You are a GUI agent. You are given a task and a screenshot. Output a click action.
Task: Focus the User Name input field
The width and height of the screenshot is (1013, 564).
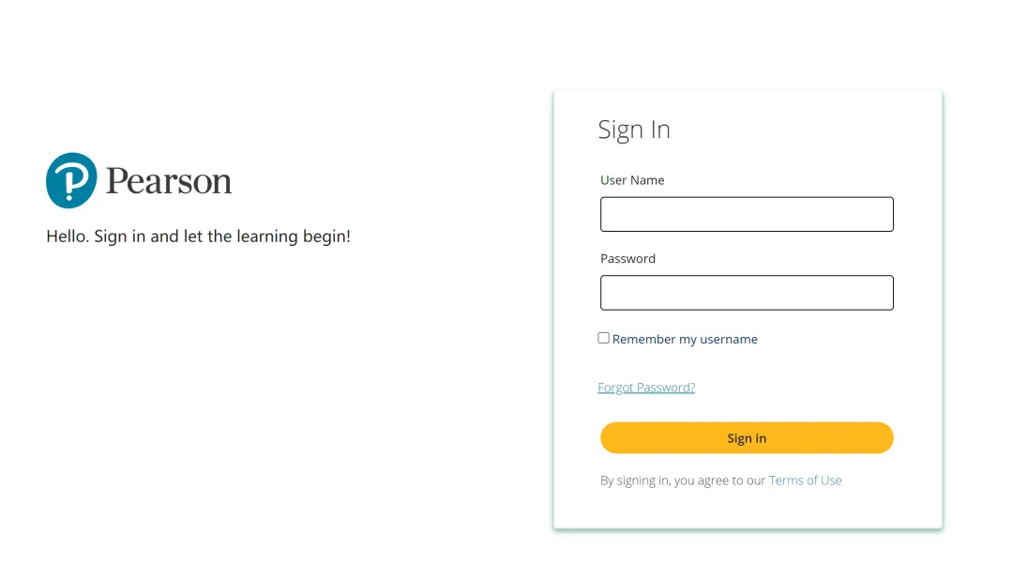(747, 214)
